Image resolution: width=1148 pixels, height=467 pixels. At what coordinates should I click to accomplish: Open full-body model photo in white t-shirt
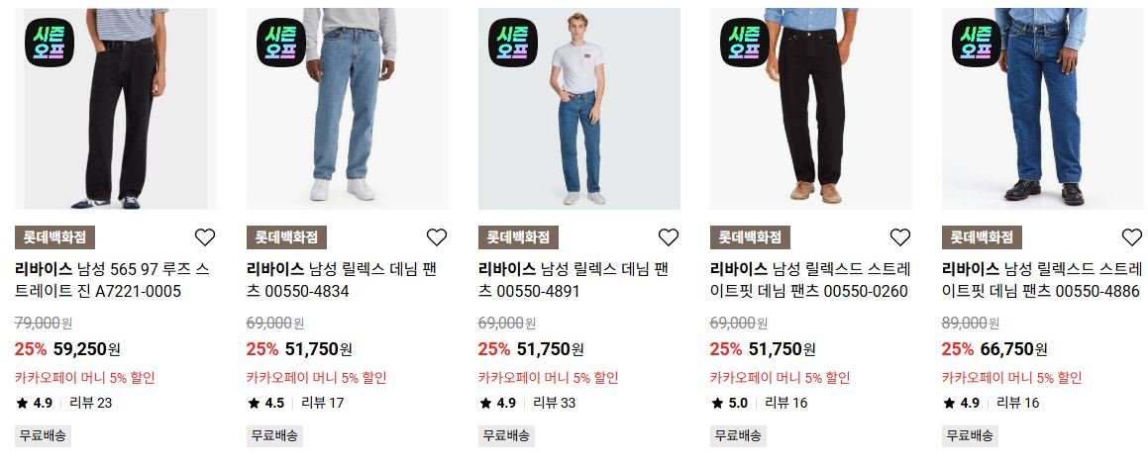click(579, 109)
